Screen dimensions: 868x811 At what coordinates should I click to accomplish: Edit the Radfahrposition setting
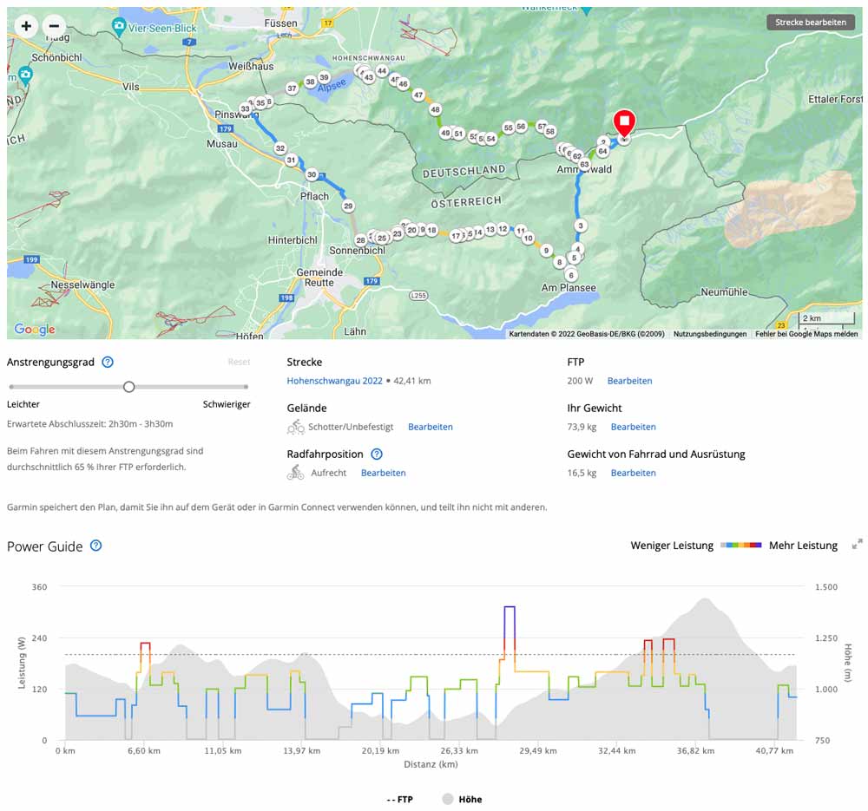click(383, 473)
